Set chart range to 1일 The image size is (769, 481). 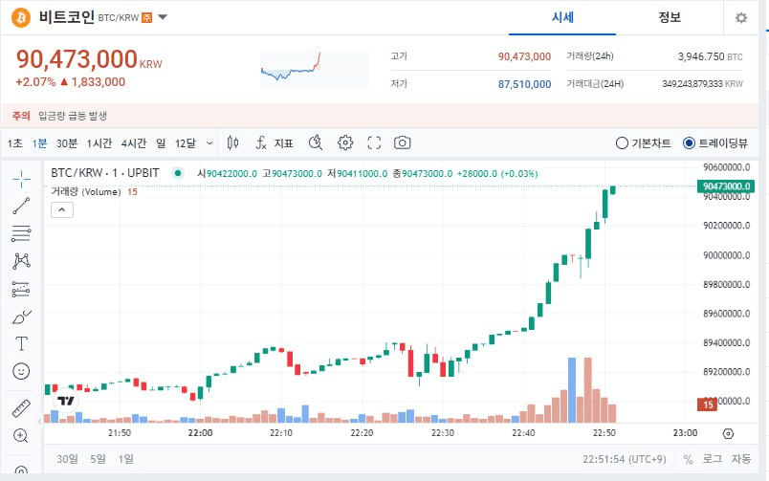click(x=125, y=459)
